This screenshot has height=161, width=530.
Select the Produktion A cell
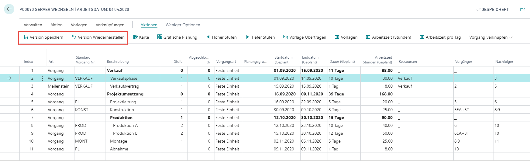tap(132, 125)
